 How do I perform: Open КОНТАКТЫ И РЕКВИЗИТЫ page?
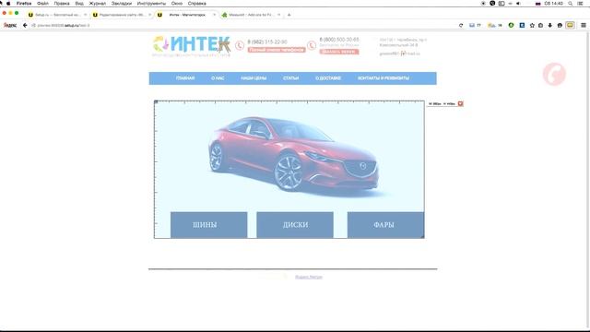[x=383, y=78]
